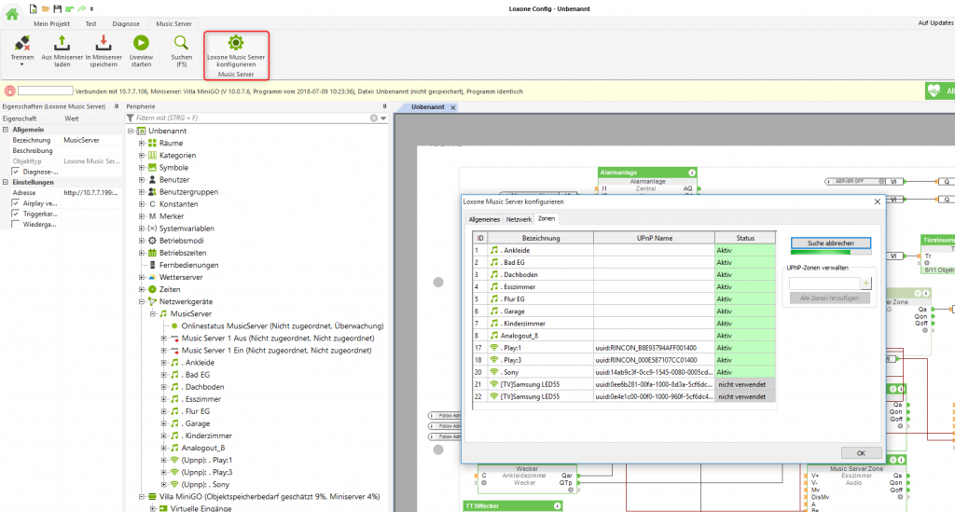Click the Trennen disconnect icon
The height and width of the screenshot is (512, 955).
(22, 42)
